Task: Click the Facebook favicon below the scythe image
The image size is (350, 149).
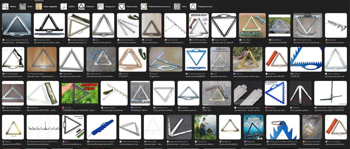Action: [179, 108]
